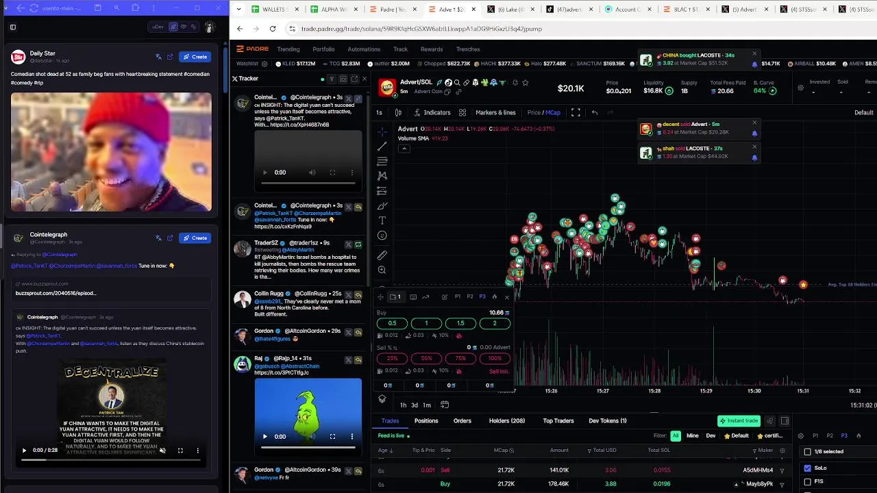Screen dimensions: 877x493
Task: Open Total USD column filter
Action: [x=590, y=451]
